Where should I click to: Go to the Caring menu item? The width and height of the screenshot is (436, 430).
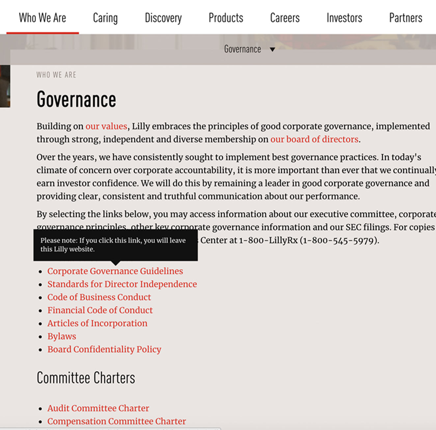coord(105,18)
